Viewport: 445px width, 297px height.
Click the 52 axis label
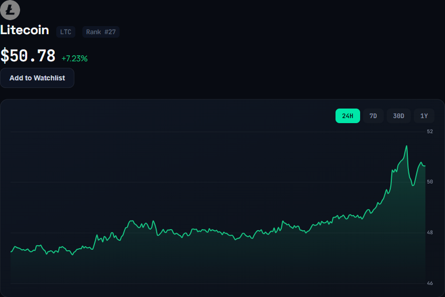point(430,132)
